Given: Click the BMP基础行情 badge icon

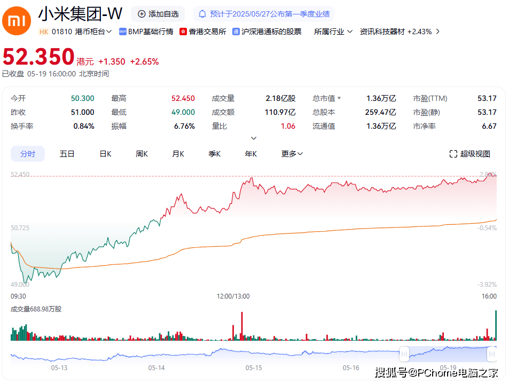Looking at the screenshot, I should pos(123,32).
